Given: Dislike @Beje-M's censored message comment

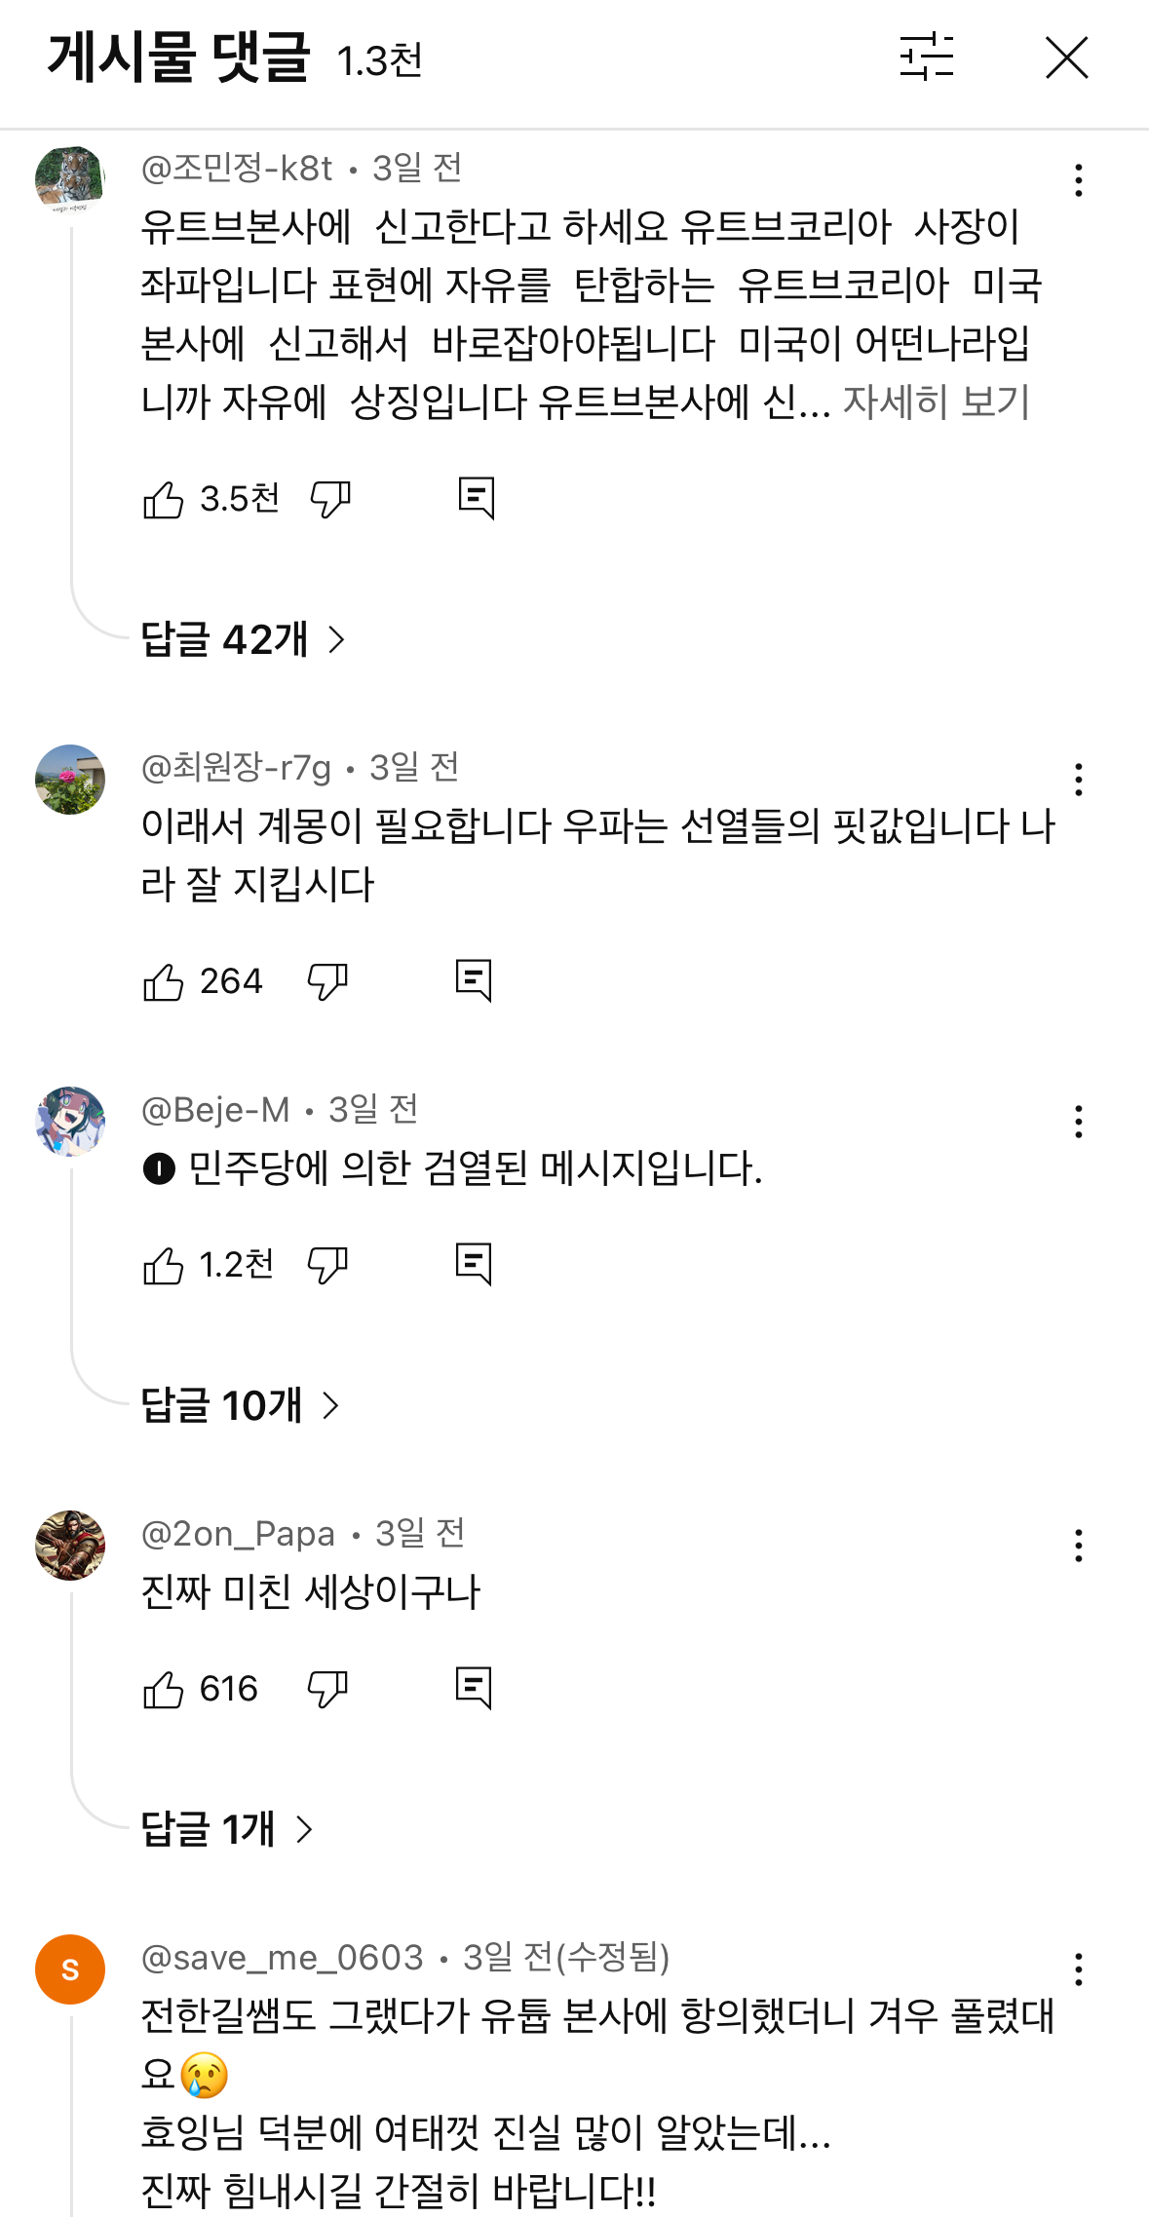Looking at the screenshot, I should point(329,1266).
